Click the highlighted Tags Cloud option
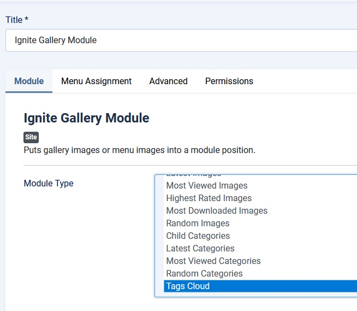This screenshot has height=311, width=357. coord(188,286)
